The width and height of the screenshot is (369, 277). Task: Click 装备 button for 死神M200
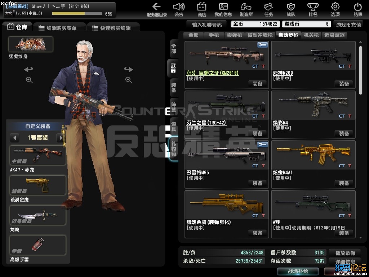344,84
